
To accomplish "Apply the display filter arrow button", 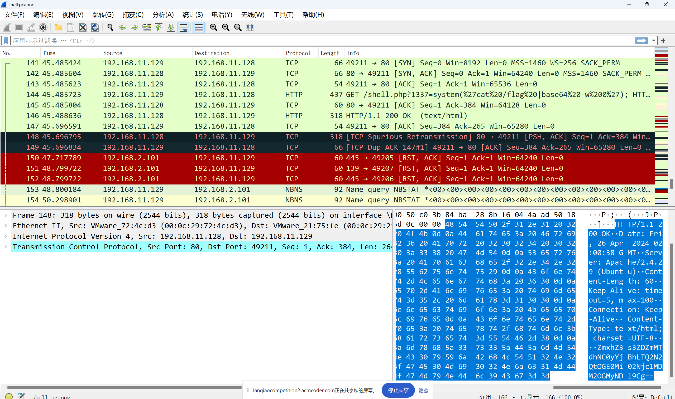I will [642, 41].
